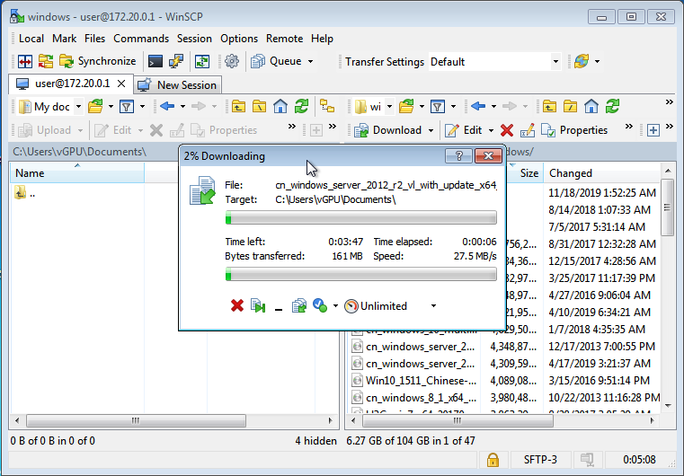Click the file progress bar in the dialog
This screenshot has height=476, width=684.
click(x=361, y=217)
